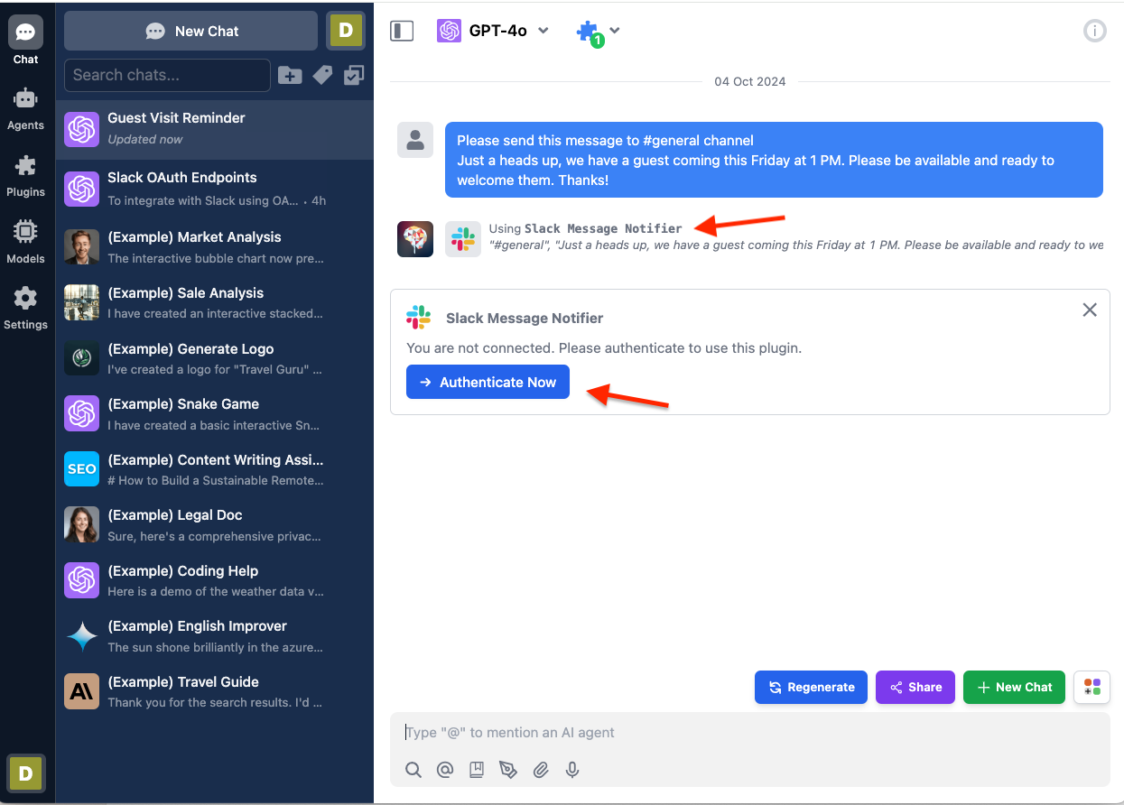Add a new chat folder
This screenshot has width=1124, height=805.
[290, 76]
